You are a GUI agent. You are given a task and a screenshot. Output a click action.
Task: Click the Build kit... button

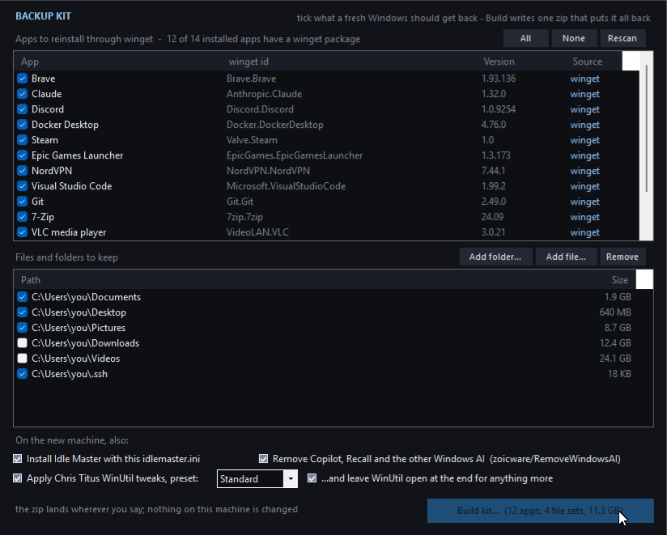coord(540,511)
